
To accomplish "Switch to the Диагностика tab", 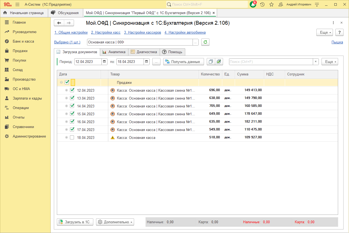I will [x=144, y=52].
